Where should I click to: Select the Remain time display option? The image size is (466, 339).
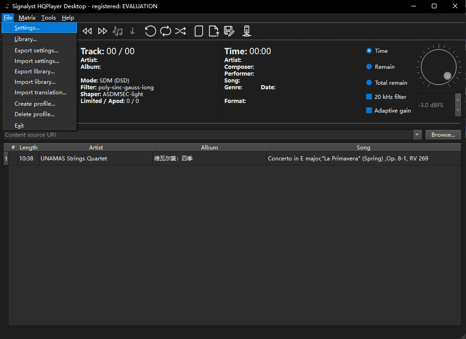pos(369,67)
